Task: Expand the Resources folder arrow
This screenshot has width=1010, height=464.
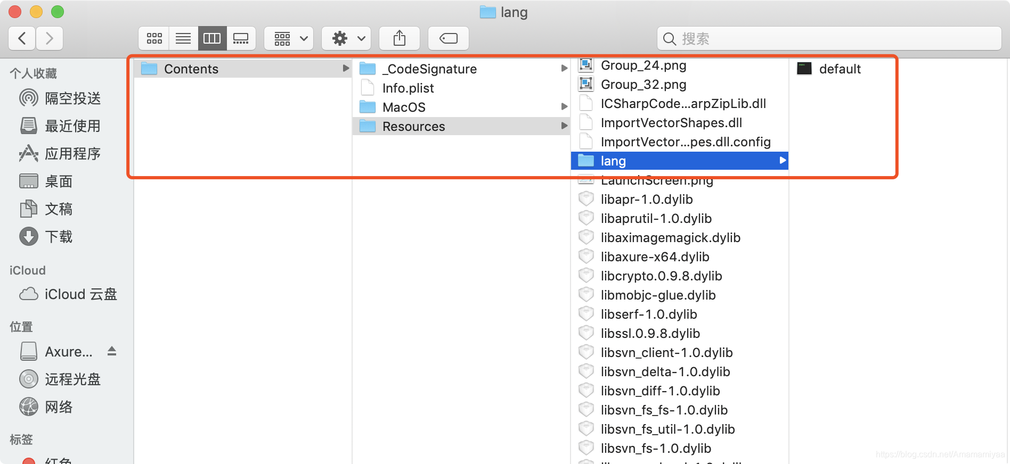Action: (564, 126)
